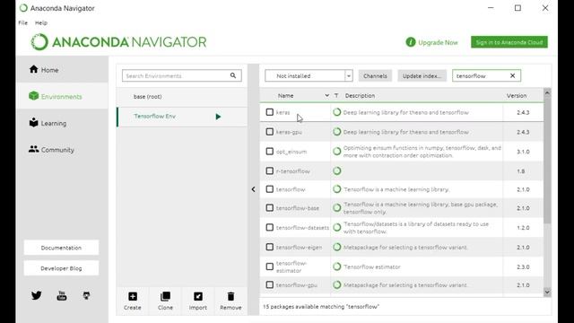Image resolution: width=574 pixels, height=323 pixels.
Task: Click the status circle for tensorflow-gpu
Action: (x=337, y=284)
